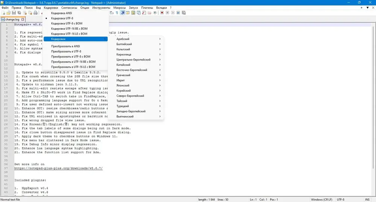The height and width of the screenshot is (202, 376).
Task: Open the Синтаксисы menu
Action: tap(69, 8)
